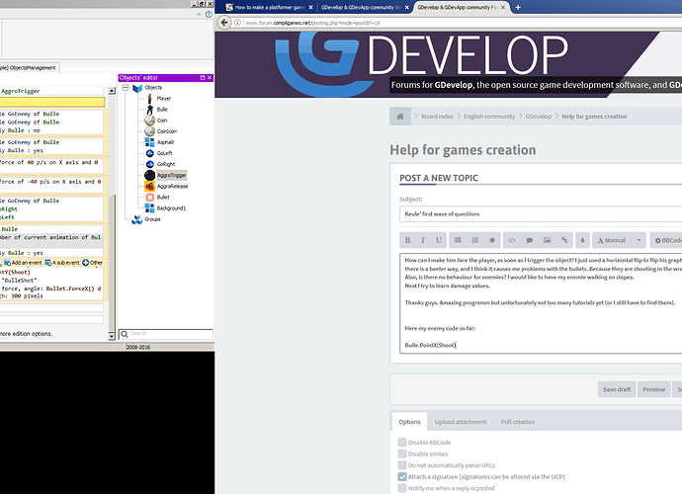This screenshot has height=494, width=682.
Task: Open the Normal font size dropdown
Action: tap(620, 240)
